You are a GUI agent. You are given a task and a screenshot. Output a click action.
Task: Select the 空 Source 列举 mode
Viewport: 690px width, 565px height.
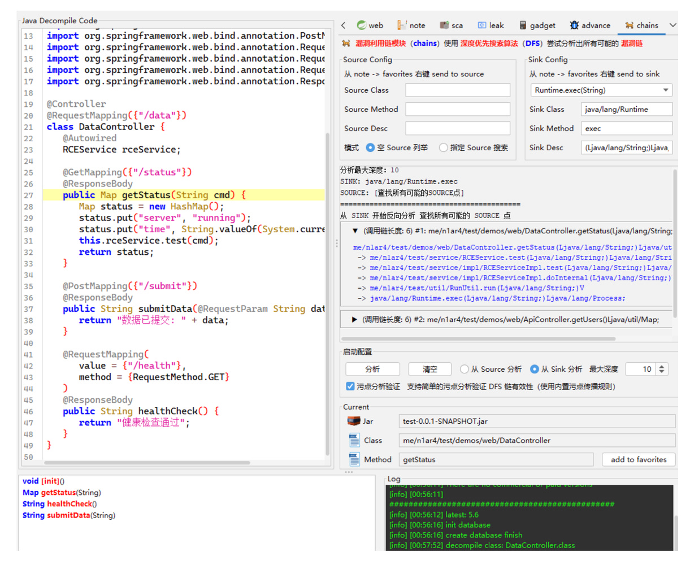point(370,147)
